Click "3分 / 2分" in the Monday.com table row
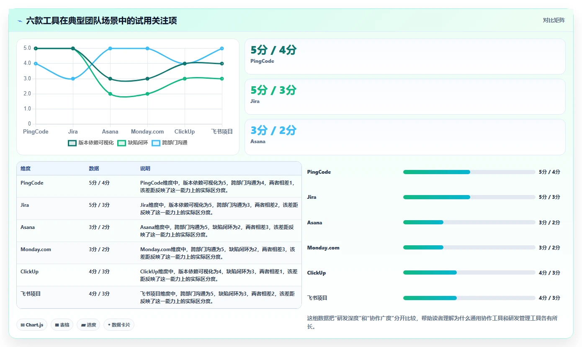 click(x=99, y=249)
